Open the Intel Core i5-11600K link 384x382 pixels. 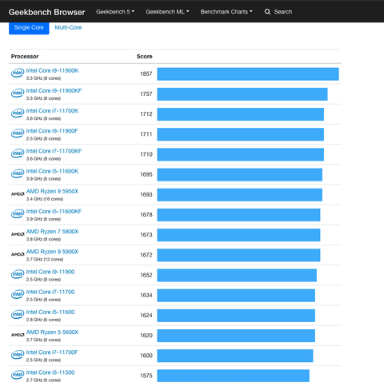52,171
